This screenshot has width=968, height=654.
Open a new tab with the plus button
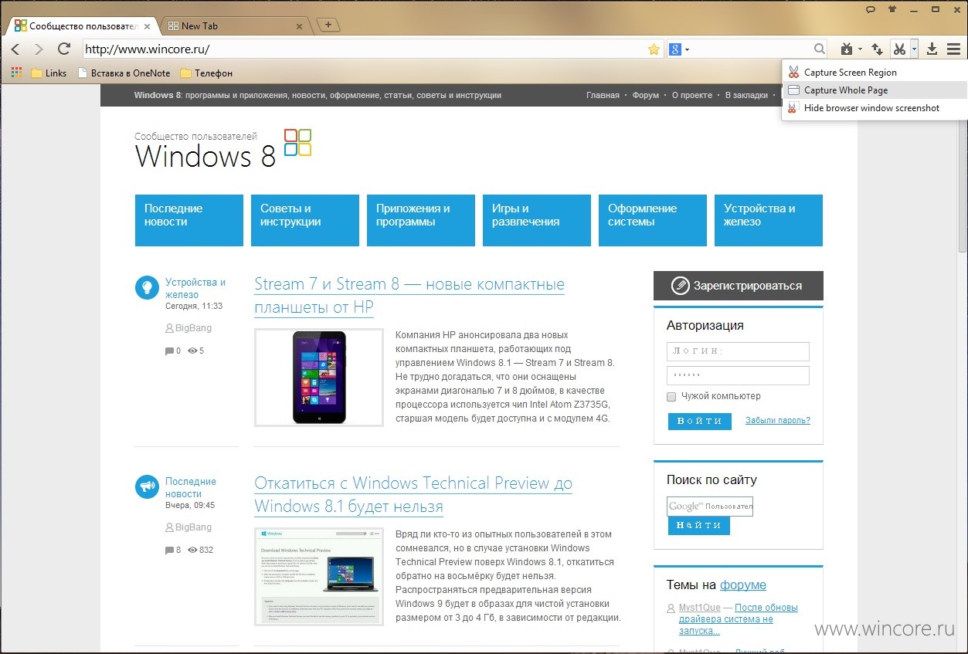click(x=328, y=25)
